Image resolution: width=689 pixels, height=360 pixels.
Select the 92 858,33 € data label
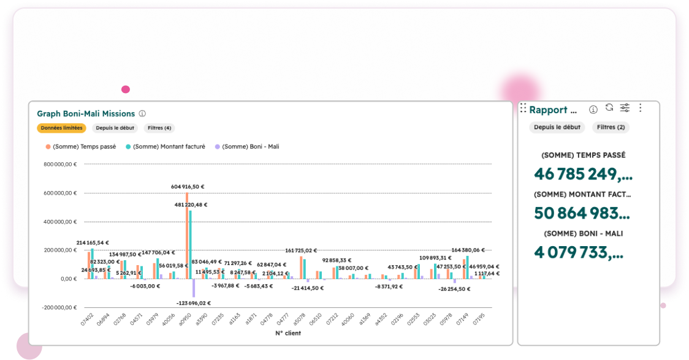[337, 260]
